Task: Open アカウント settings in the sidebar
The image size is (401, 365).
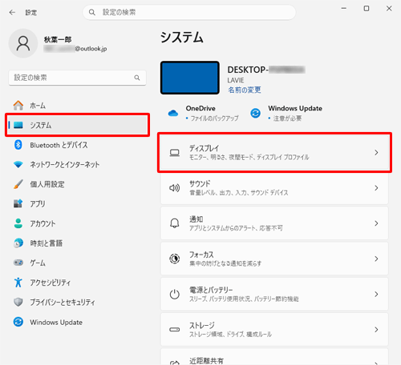Action: click(x=77, y=223)
